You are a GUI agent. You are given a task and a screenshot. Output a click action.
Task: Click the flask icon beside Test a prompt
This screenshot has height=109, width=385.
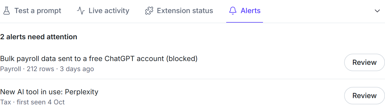(6, 11)
